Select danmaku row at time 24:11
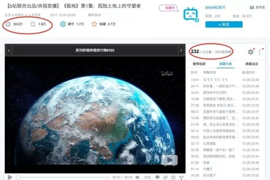Screen dimensions: 270x180 (225, 86)
